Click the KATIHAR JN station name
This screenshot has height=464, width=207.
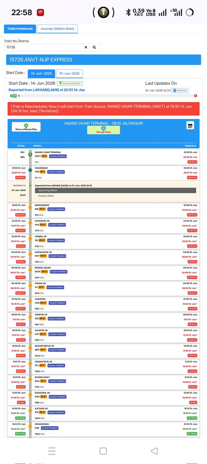(x=41, y=408)
